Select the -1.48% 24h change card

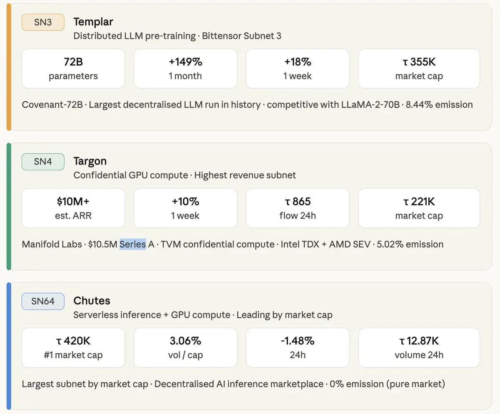point(297,348)
